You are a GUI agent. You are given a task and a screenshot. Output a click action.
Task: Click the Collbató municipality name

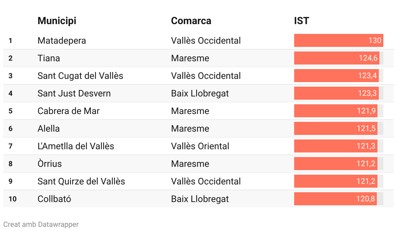tap(54, 199)
